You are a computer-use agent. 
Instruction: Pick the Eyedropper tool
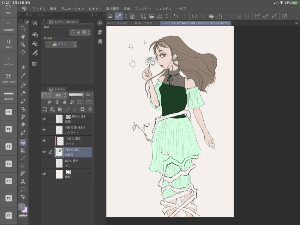click(23, 75)
